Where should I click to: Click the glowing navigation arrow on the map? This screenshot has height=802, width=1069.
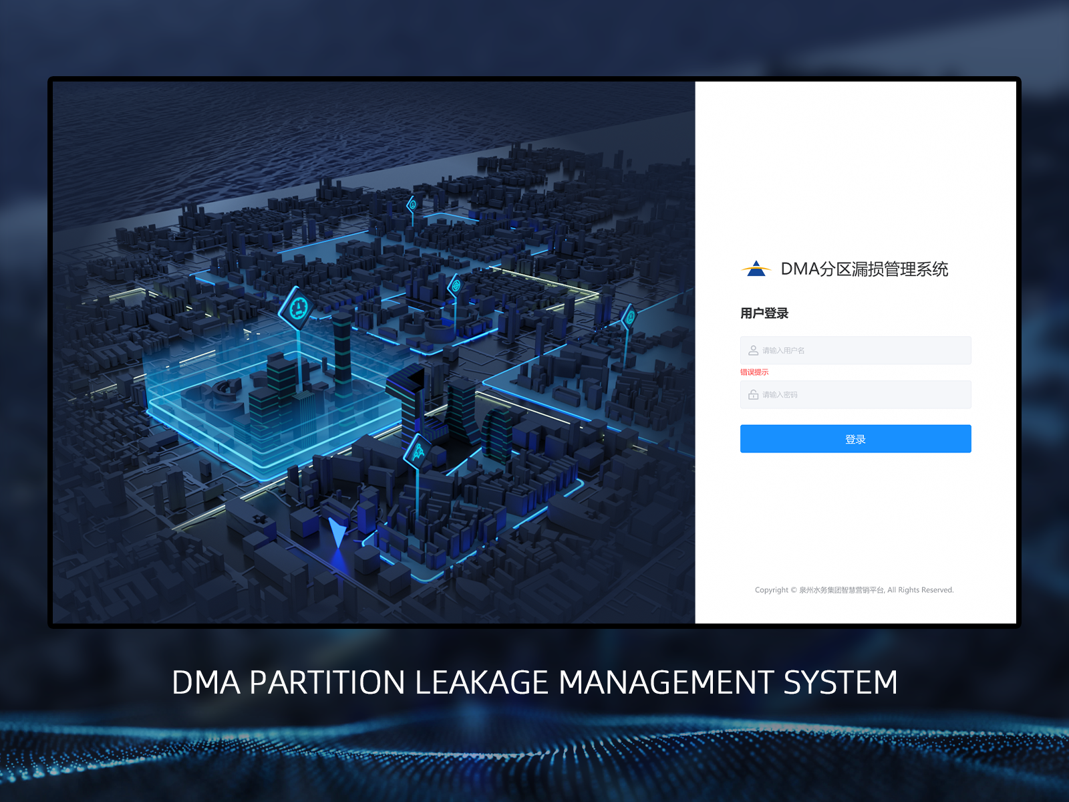337,531
